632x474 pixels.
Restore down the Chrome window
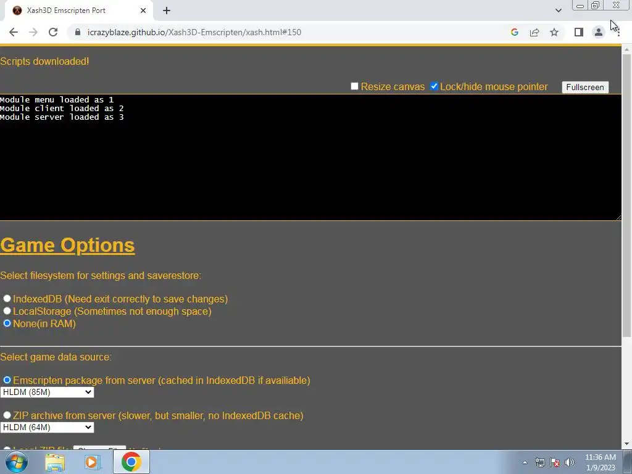[x=595, y=6]
